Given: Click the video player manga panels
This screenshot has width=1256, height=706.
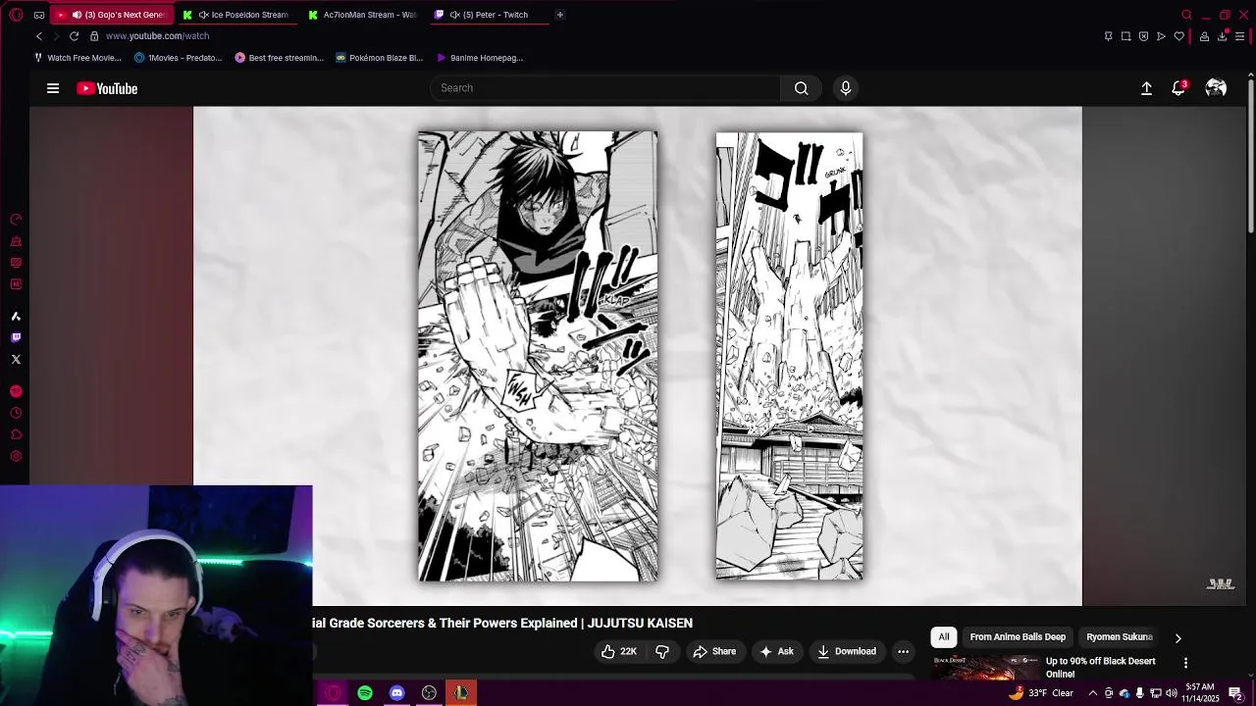Looking at the screenshot, I should click(x=638, y=356).
